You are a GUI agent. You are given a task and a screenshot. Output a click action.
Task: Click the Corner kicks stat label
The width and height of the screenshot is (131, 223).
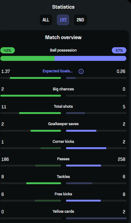63,142
